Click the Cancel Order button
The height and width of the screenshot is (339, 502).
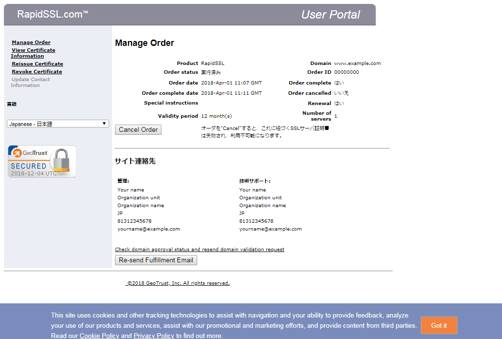pos(138,130)
